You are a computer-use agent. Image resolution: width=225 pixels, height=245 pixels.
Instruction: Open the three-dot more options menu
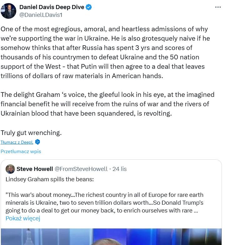217,7
